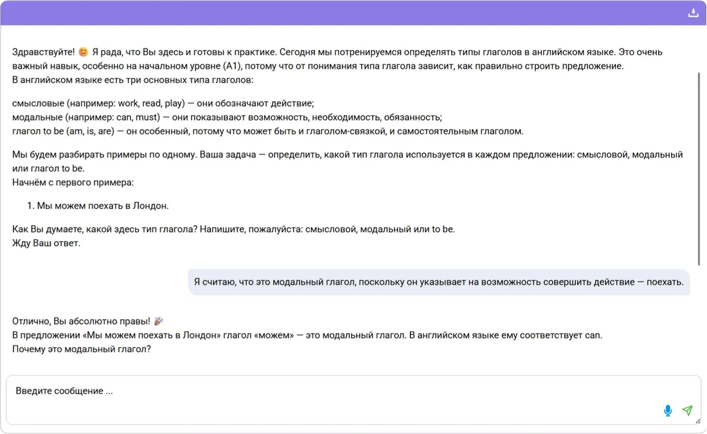Click the party popper emoji after 'правы!'
The width and height of the screenshot is (707, 434).
(158, 321)
